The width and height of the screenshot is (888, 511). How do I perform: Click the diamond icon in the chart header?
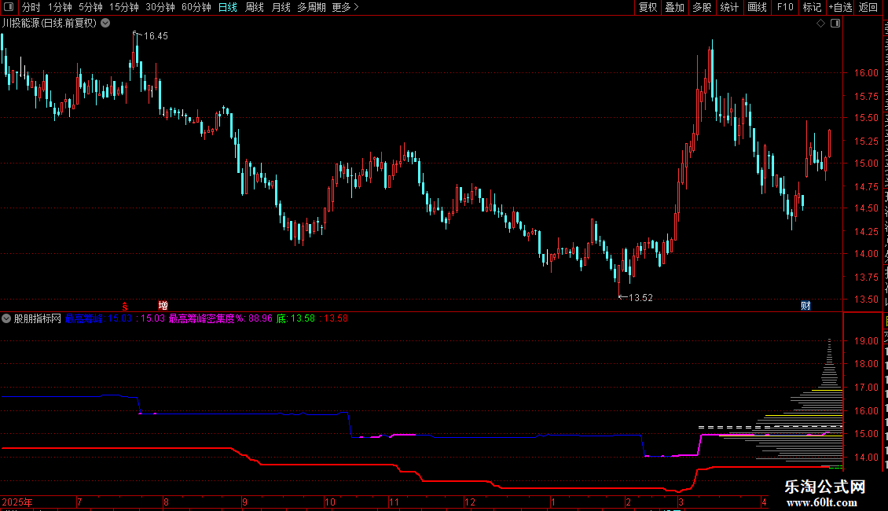[x=820, y=24]
